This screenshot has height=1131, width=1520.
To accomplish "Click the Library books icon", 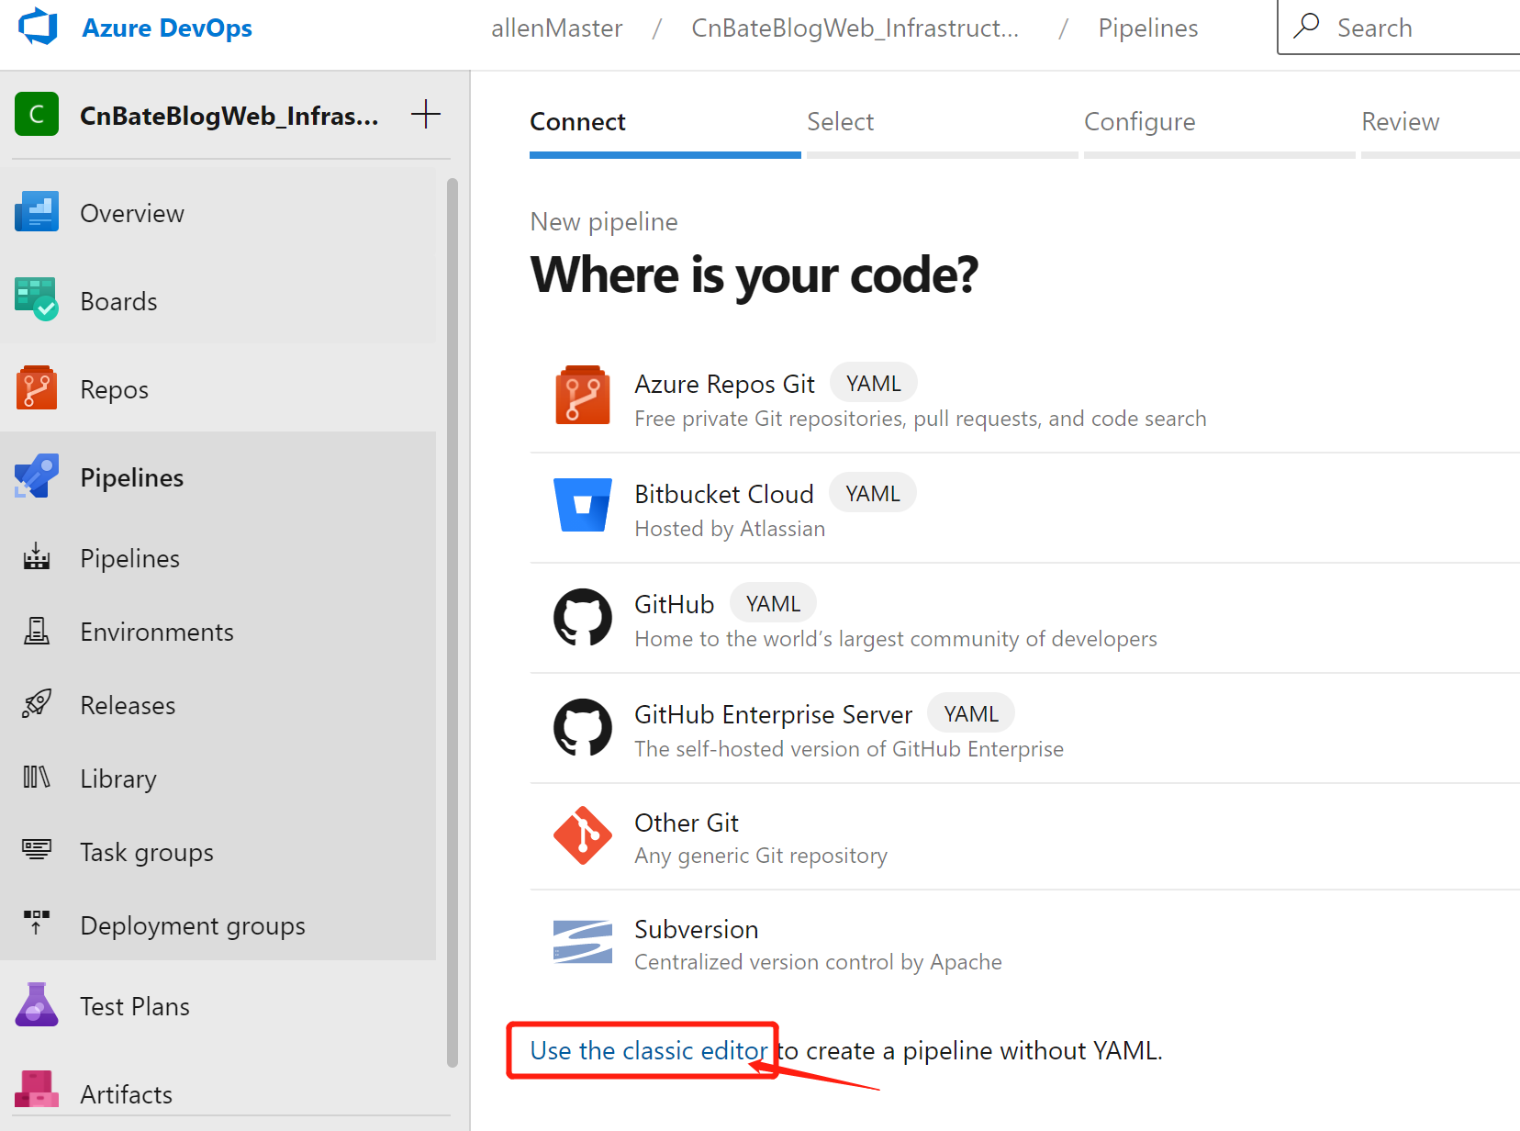I will pyautogui.click(x=37, y=778).
